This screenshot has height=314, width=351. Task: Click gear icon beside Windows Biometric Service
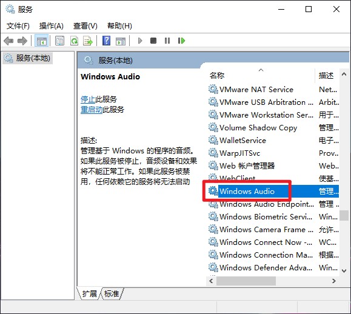[213, 216]
